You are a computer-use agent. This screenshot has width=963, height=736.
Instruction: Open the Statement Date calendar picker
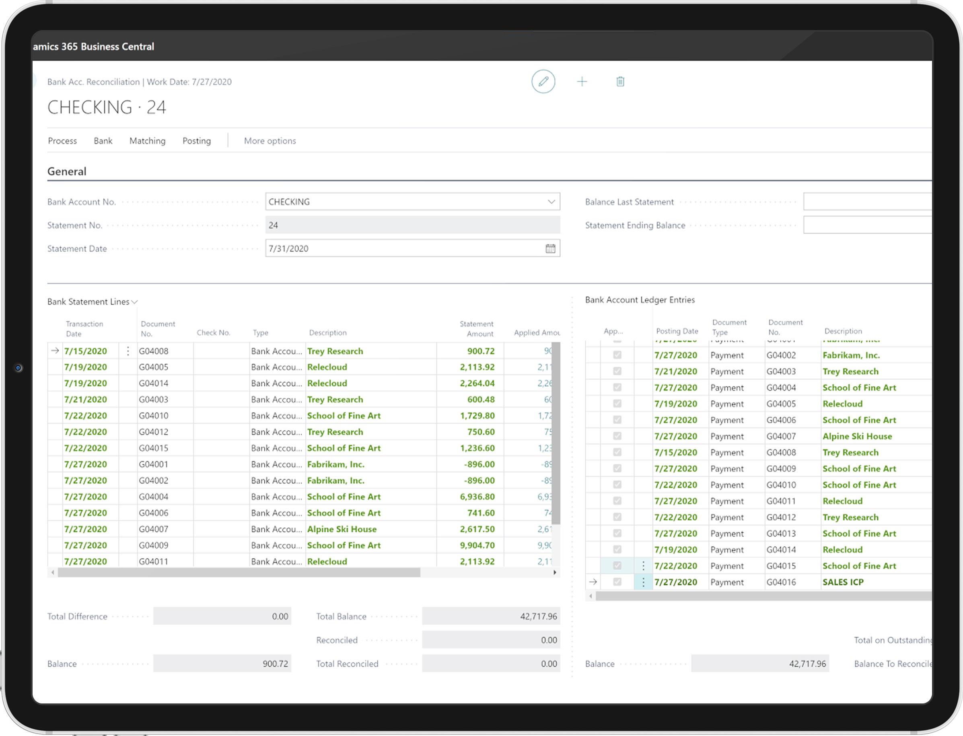click(550, 248)
